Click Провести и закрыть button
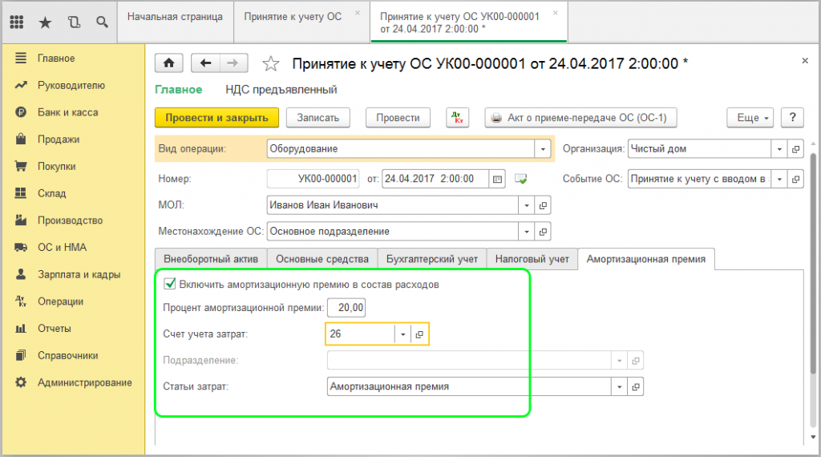This screenshot has height=457, width=821. (216, 118)
